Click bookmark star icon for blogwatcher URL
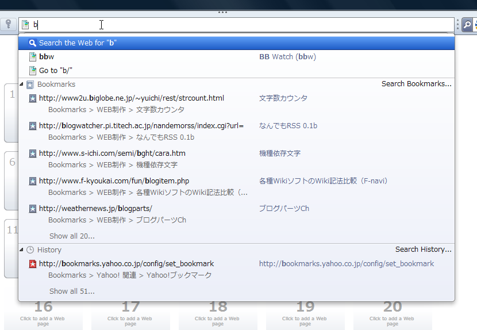 pos(33,126)
